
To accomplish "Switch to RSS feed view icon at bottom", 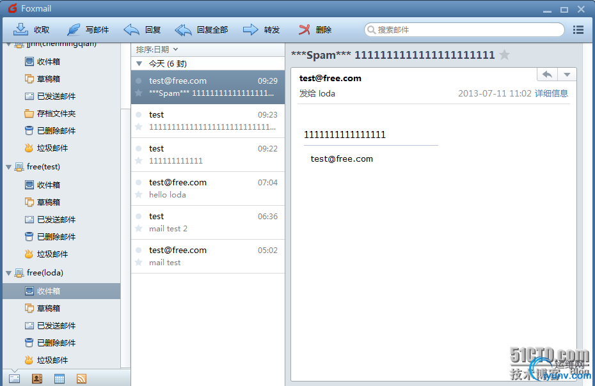I will [x=82, y=378].
